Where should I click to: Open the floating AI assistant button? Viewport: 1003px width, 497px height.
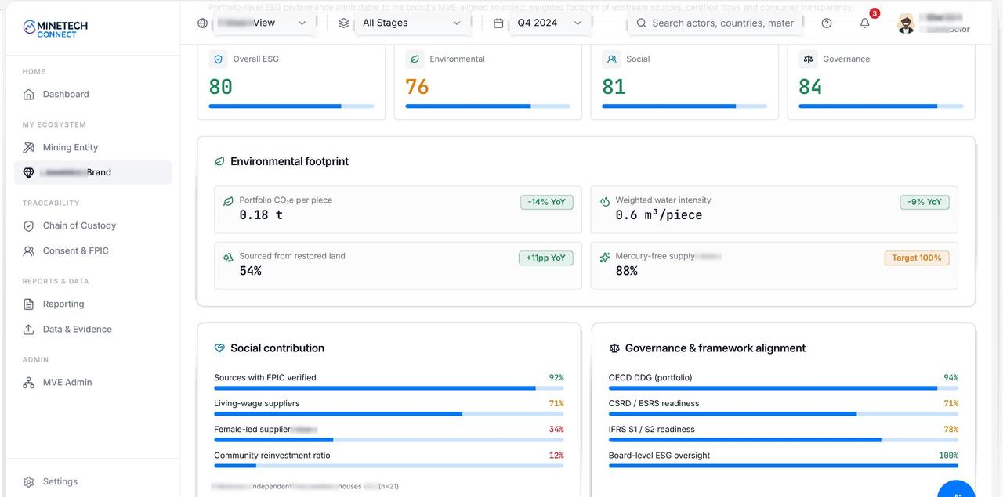(x=956, y=489)
